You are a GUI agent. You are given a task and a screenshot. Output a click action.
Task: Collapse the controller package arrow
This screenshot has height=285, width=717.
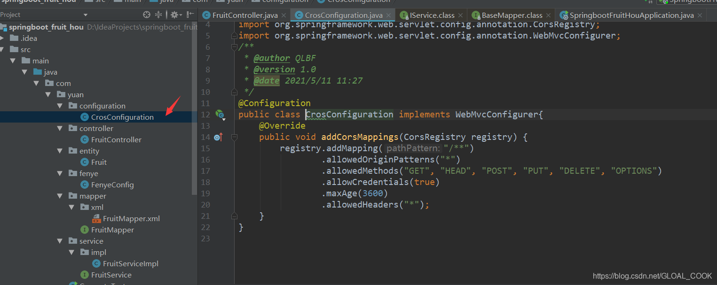point(60,128)
